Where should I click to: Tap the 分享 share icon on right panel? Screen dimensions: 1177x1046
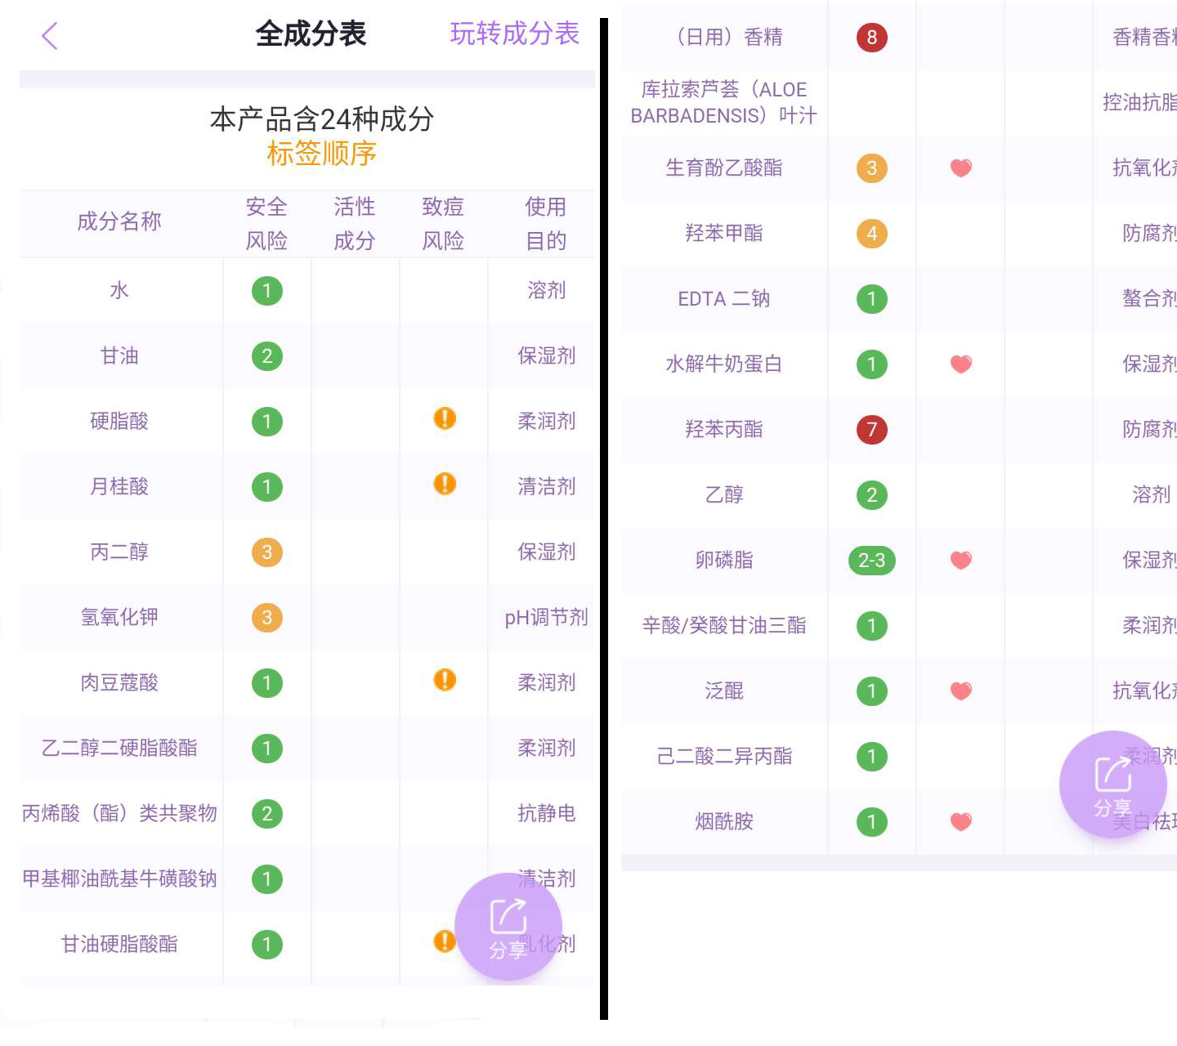tap(1113, 784)
